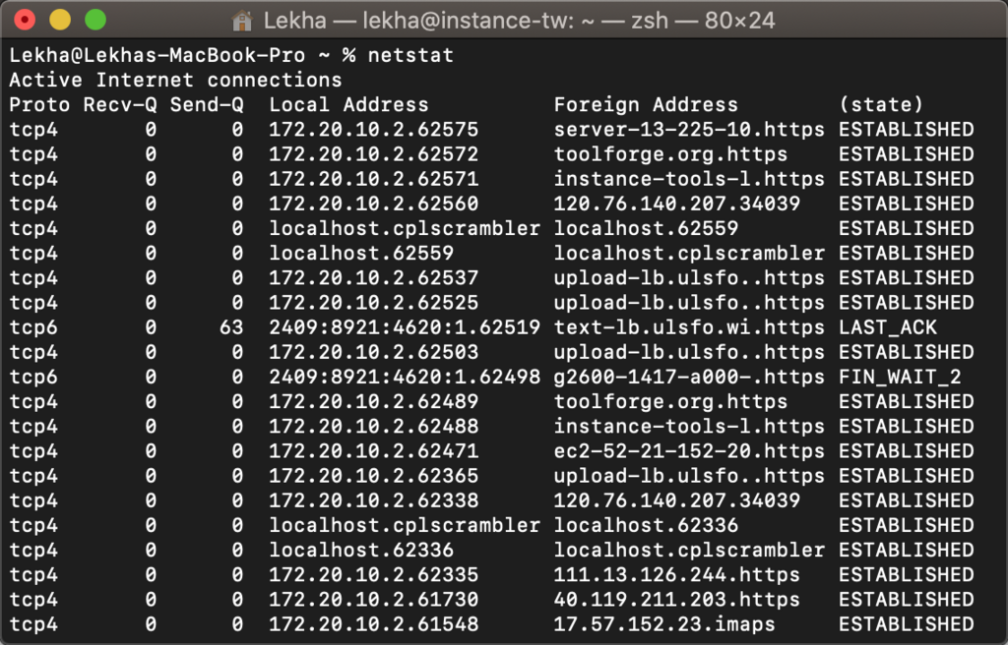
Task: Click the Local Address column header
Action: [x=348, y=105]
